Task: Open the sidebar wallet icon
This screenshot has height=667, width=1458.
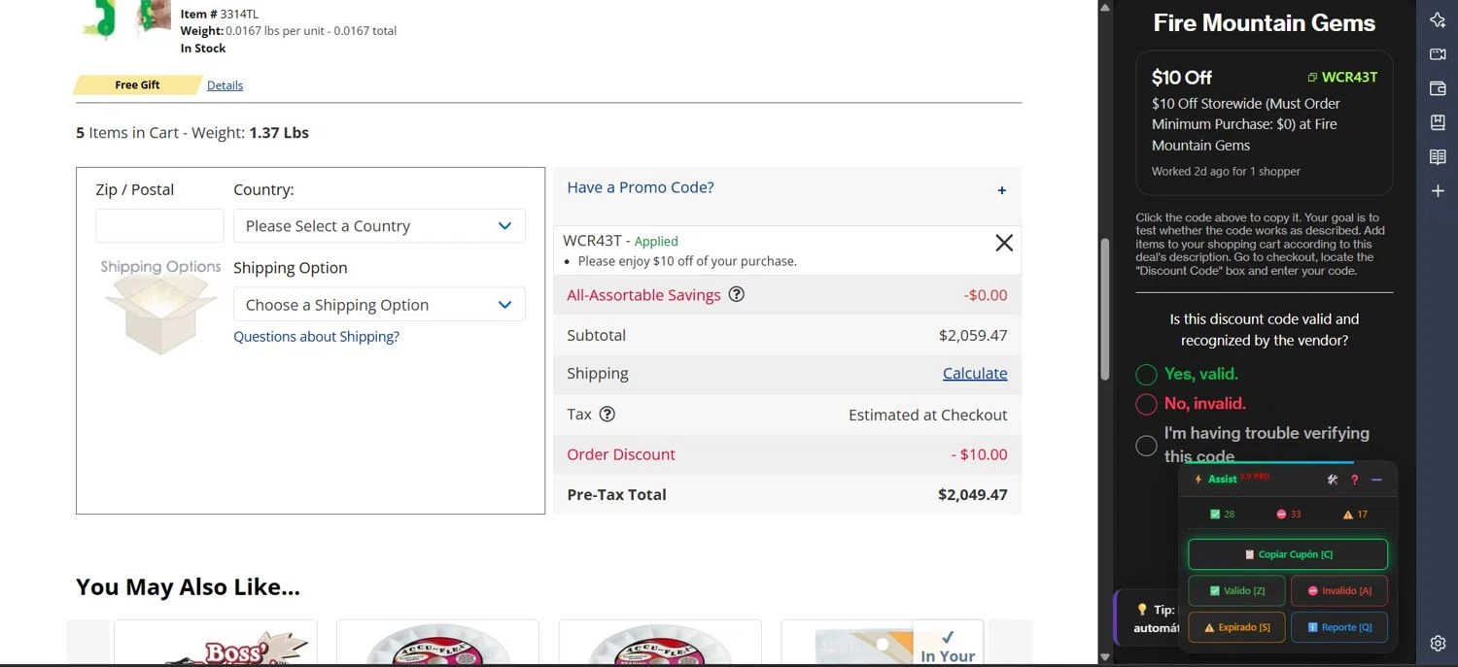Action: [1438, 88]
